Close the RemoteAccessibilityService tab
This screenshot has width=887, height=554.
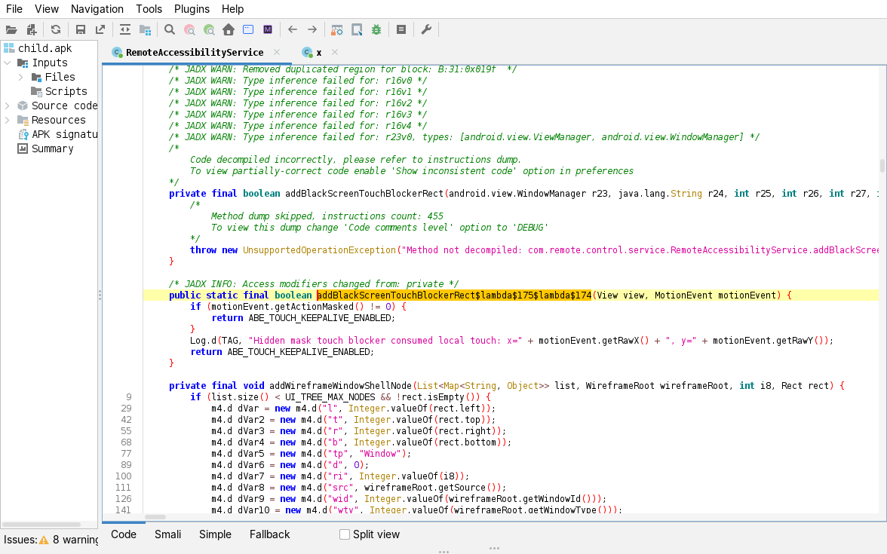coord(277,52)
